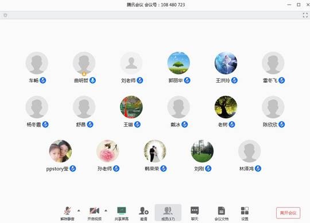The image size is (310, 223).
Task: Click muted mic icon next to 雷冬飞
Action: pyautogui.click(x=281, y=80)
